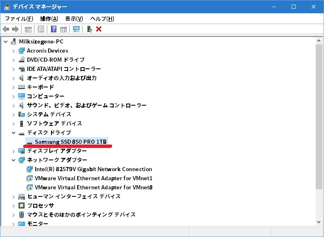This screenshot has width=324, height=237.
Task: Select the ソフトウェア デバイス label
Action: [54, 123]
